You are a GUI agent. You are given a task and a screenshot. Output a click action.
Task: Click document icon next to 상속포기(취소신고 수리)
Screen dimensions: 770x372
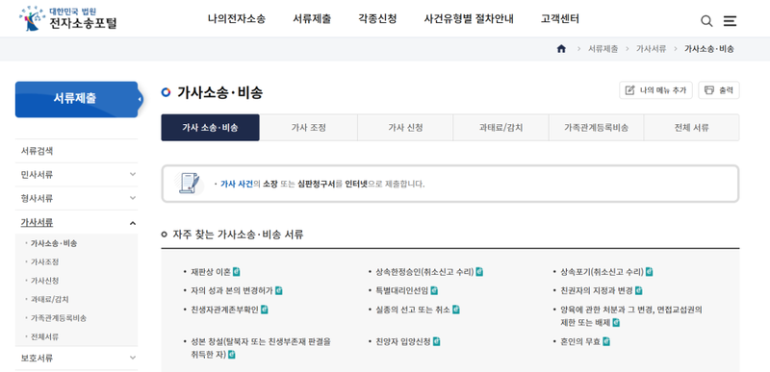click(649, 271)
